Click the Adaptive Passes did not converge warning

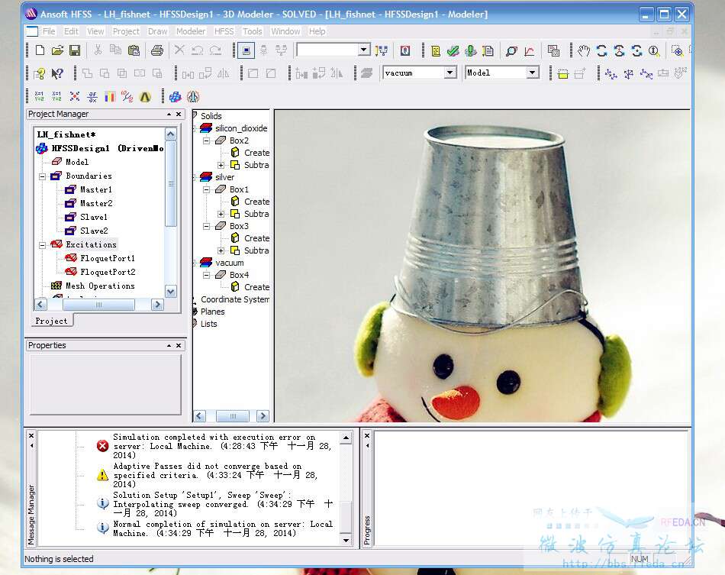pyautogui.click(x=215, y=475)
